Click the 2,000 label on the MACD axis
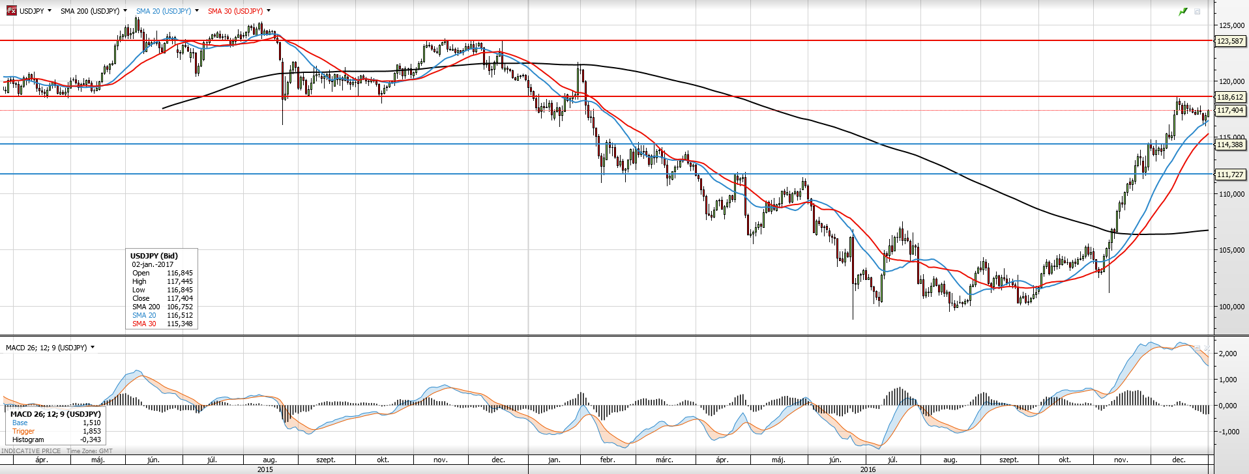Image resolution: width=1249 pixels, height=474 pixels. (x=1228, y=354)
